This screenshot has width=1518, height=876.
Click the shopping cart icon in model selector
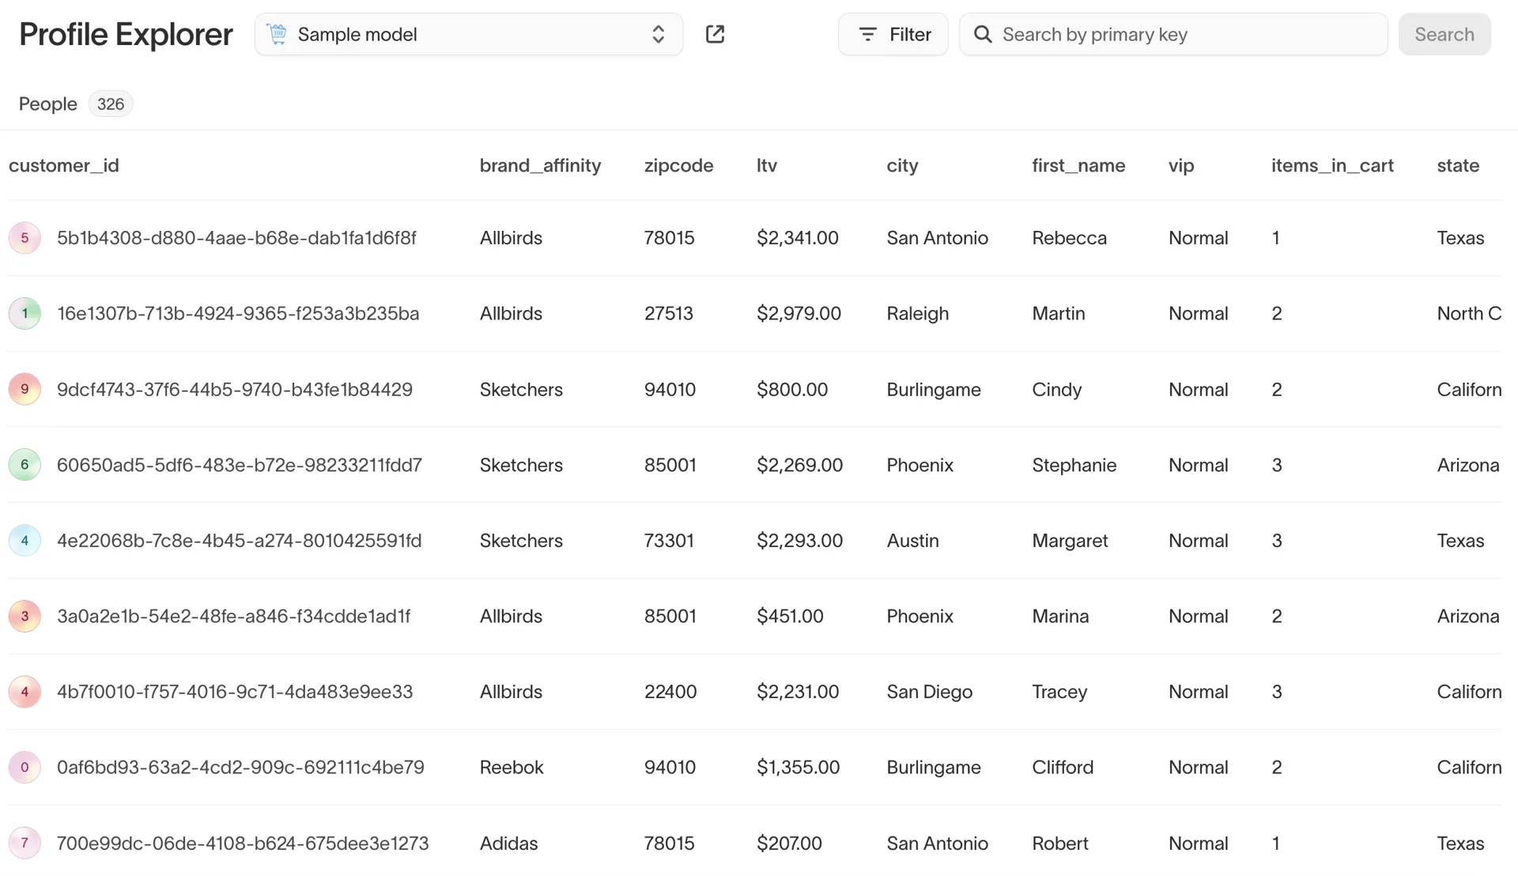278,34
